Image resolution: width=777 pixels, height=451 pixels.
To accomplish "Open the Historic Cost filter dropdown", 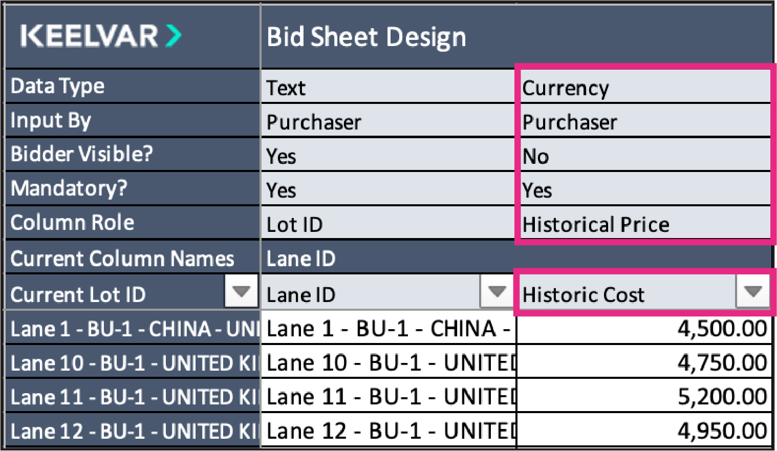I will pyautogui.click(x=752, y=292).
